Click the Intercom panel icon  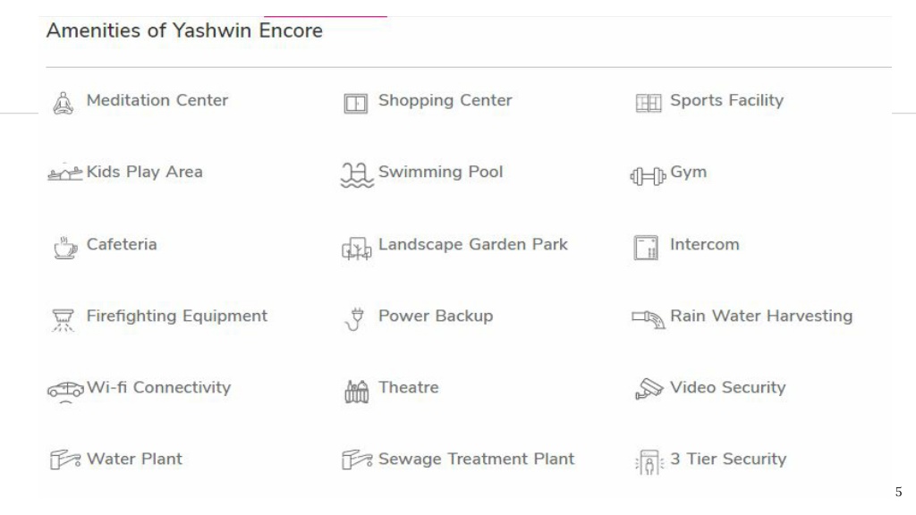[646, 248]
